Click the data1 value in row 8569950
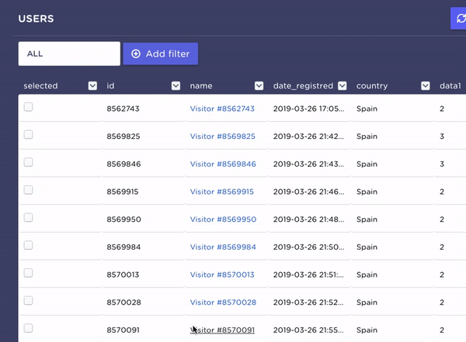 (x=442, y=219)
